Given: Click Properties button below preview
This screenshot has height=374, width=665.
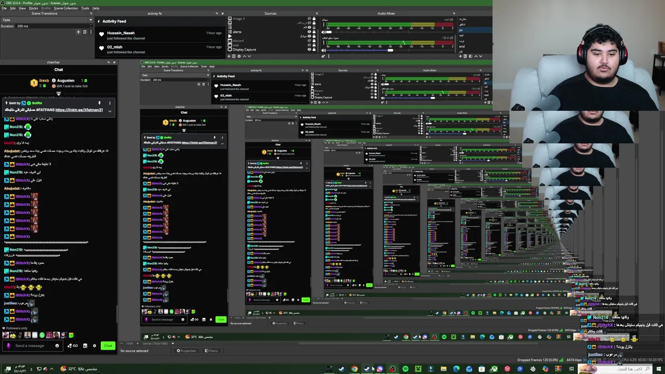Looking at the screenshot, I should (x=186, y=351).
